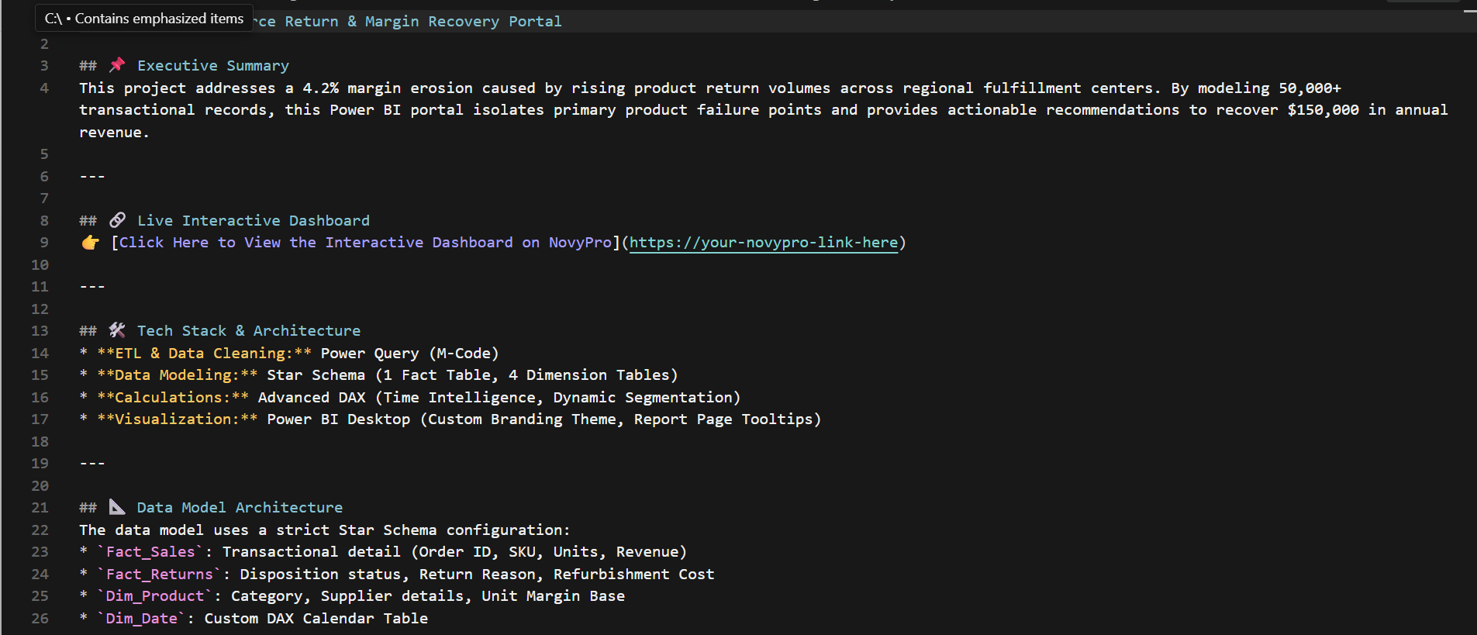Click the horizontal rule dashes on line 11
Image resolution: width=1477 pixels, height=635 pixels.
click(92, 287)
